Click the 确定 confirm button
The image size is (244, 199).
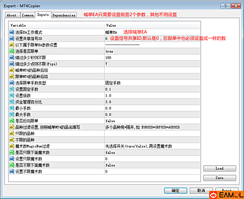175,190
